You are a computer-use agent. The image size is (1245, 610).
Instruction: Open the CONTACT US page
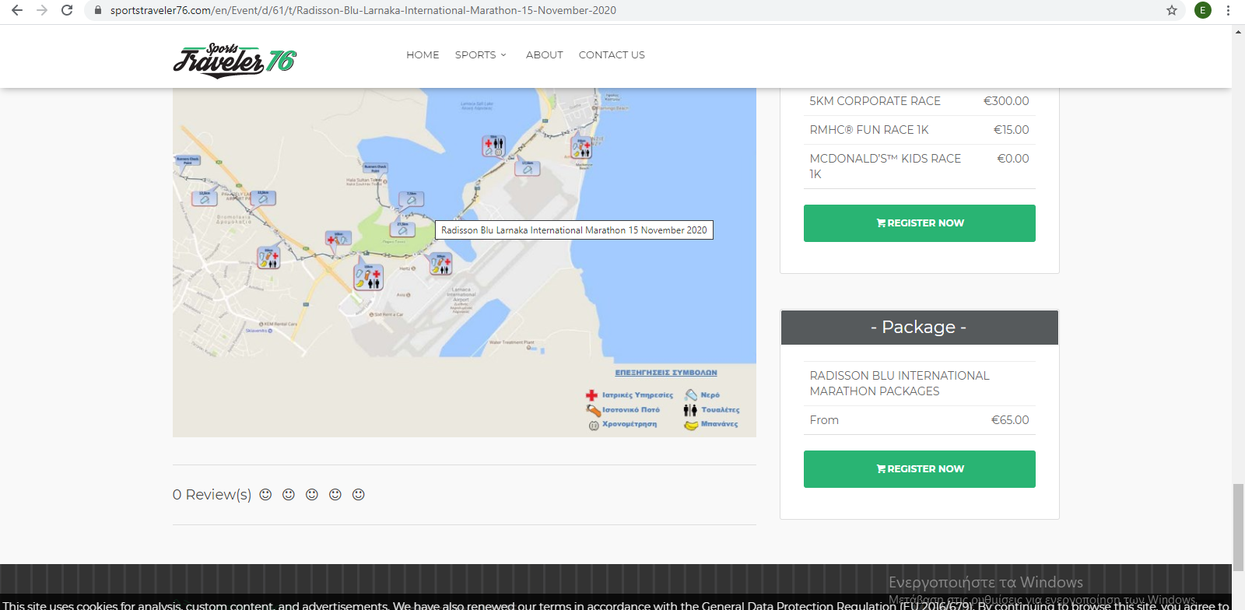612,54
